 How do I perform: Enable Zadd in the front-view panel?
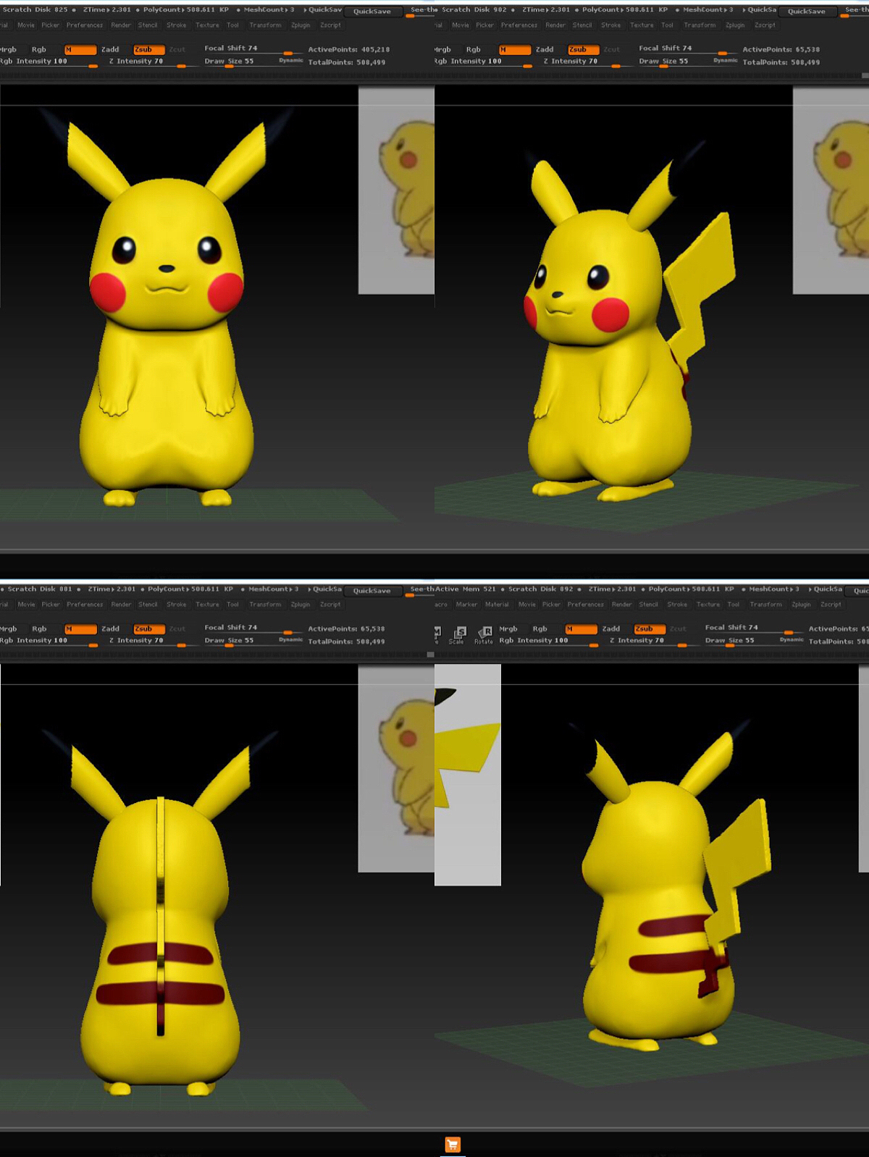coord(110,49)
